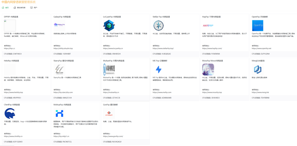Click the GovFrp SYTCRAFT red logo

pos(109,113)
